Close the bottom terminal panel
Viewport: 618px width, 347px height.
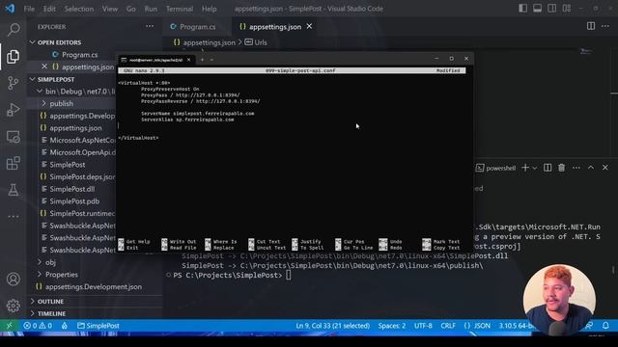(605, 168)
